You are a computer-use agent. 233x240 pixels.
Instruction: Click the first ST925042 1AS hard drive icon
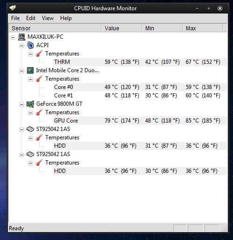coord(30,129)
